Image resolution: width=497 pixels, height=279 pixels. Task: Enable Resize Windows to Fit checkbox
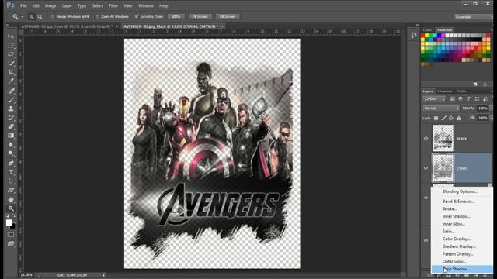53,16
